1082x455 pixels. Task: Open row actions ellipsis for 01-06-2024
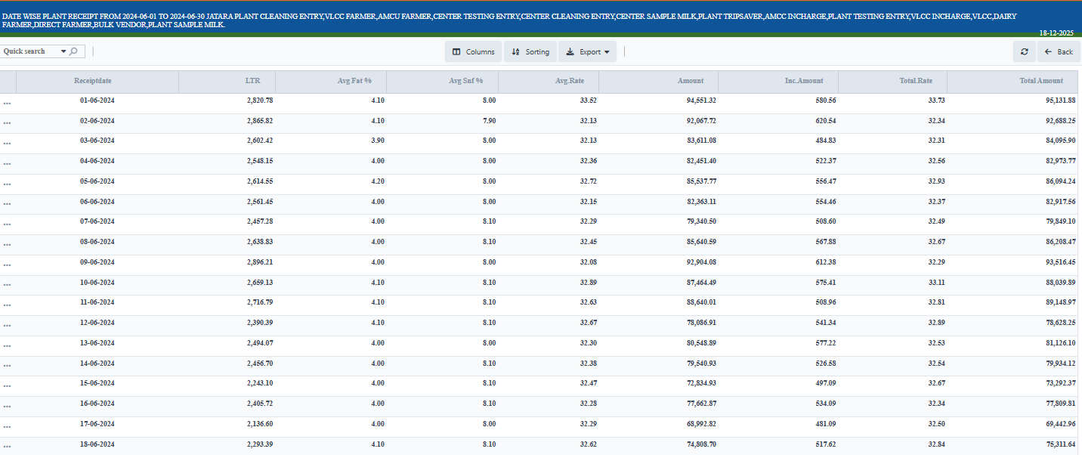[7, 100]
